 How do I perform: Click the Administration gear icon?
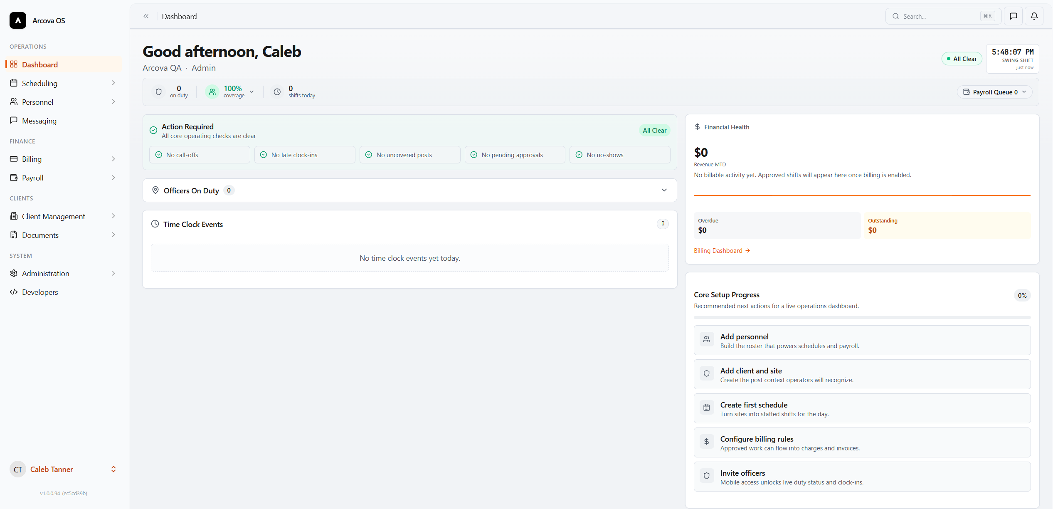click(x=14, y=273)
